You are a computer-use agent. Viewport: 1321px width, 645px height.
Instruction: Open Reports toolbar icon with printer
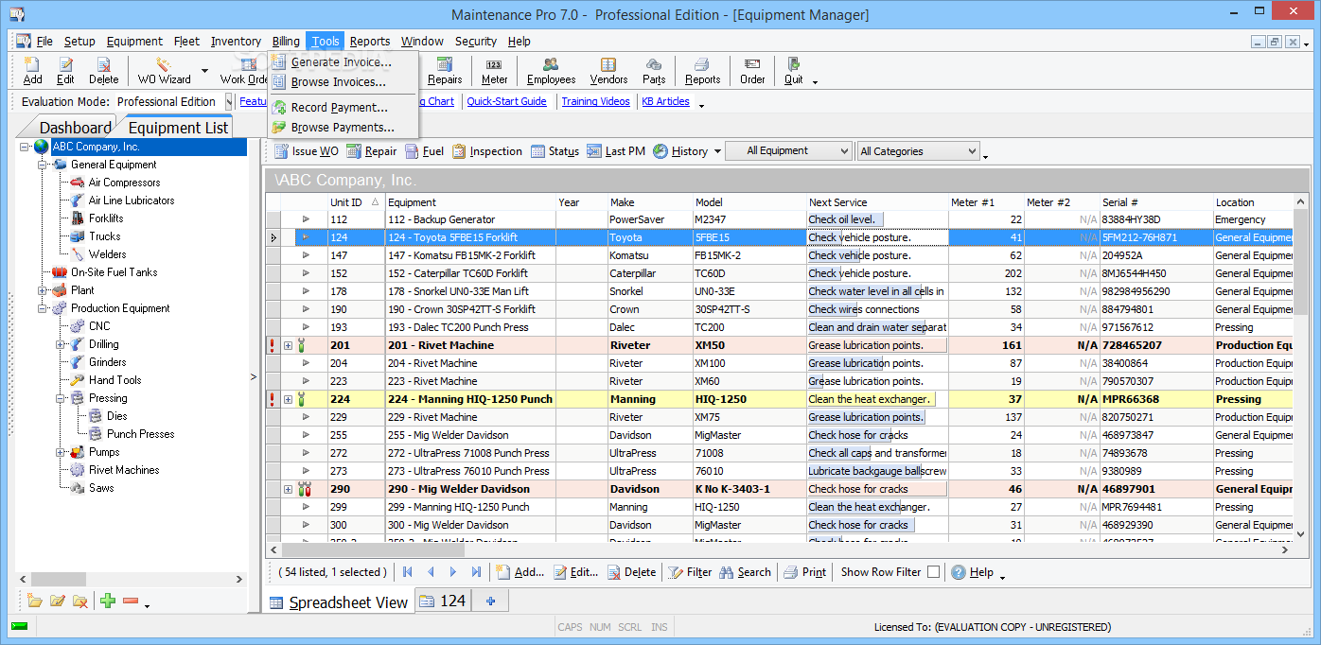point(702,71)
